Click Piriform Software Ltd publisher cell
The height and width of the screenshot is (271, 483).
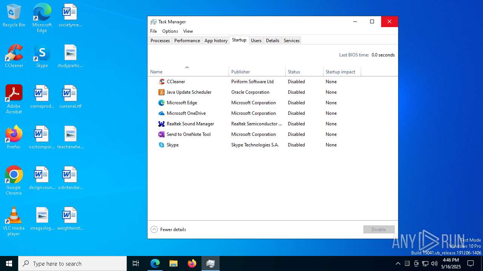252,82
